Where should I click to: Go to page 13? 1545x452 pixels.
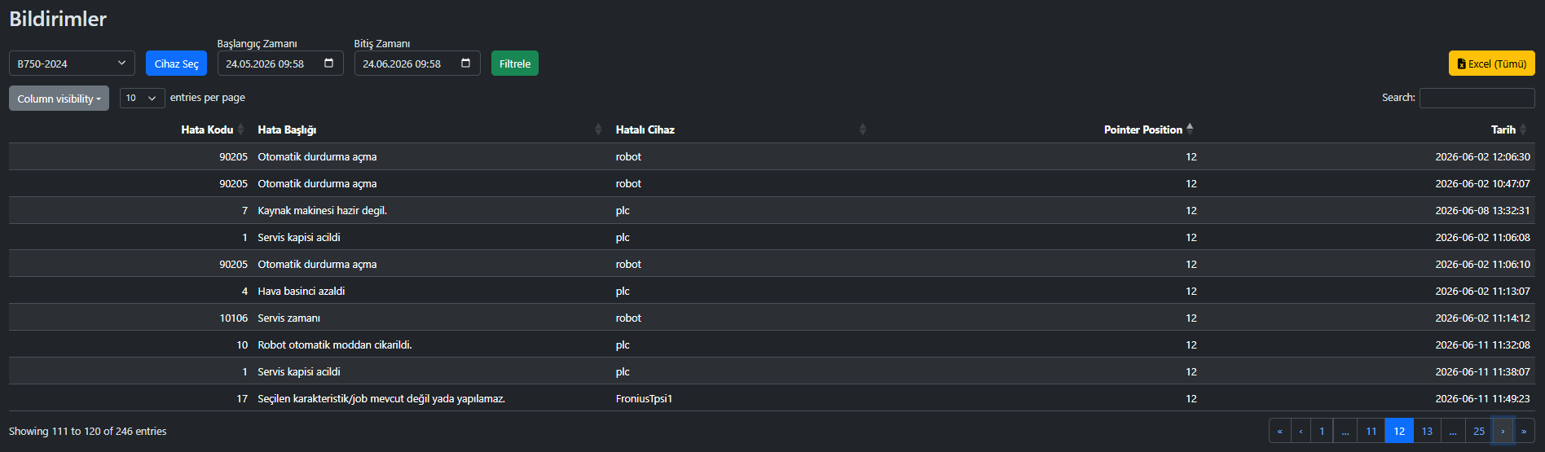click(x=1427, y=431)
